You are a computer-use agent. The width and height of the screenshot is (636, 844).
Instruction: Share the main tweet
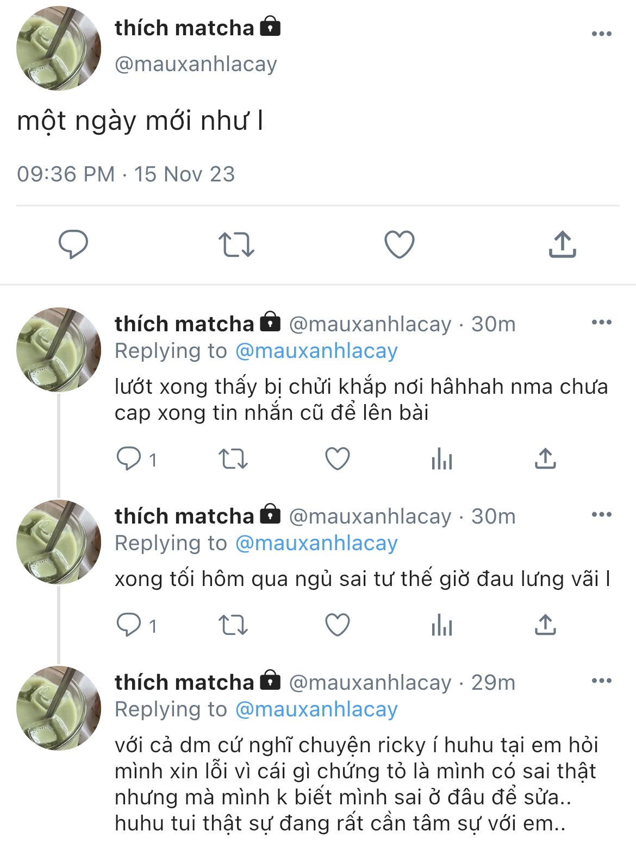[562, 244]
